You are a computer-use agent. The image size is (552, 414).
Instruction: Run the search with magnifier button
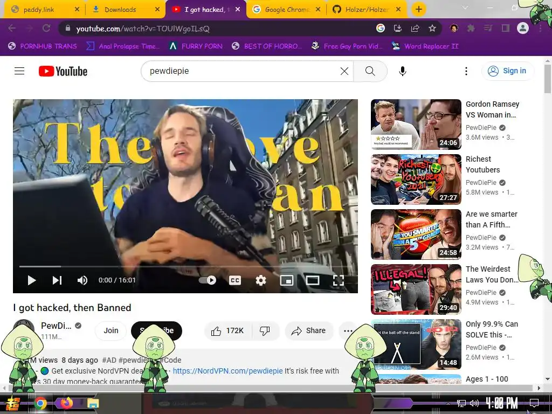coord(370,71)
